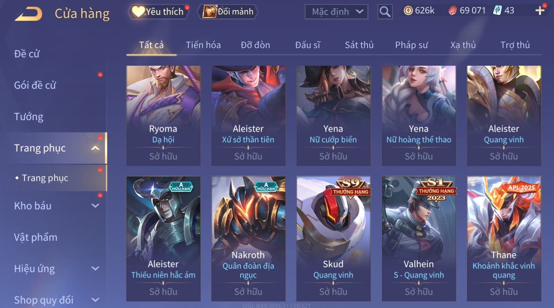Tap the plus icon to add currency
The image size is (554, 308).
point(540,11)
